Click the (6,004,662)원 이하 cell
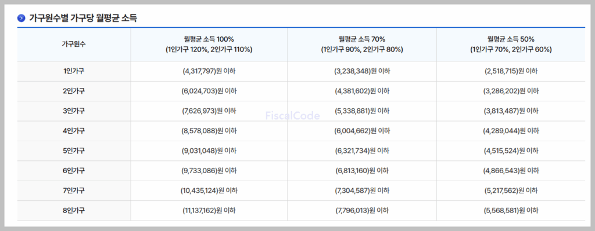 pyautogui.click(x=362, y=131)
